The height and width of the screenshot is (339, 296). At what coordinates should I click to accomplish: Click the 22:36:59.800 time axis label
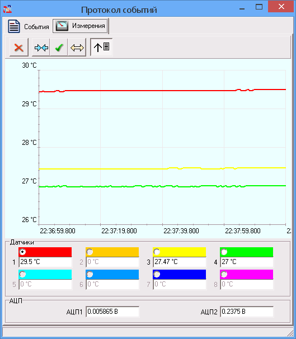click(58, 231)
